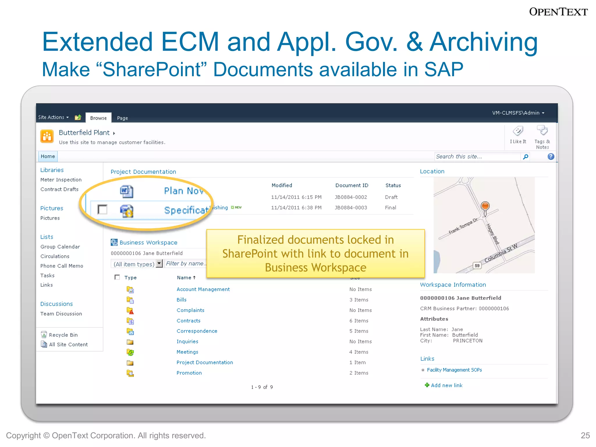Viewport: 596px width, 447px height.
Task: Click the Add new link text
Action: [x=447, y=385]
